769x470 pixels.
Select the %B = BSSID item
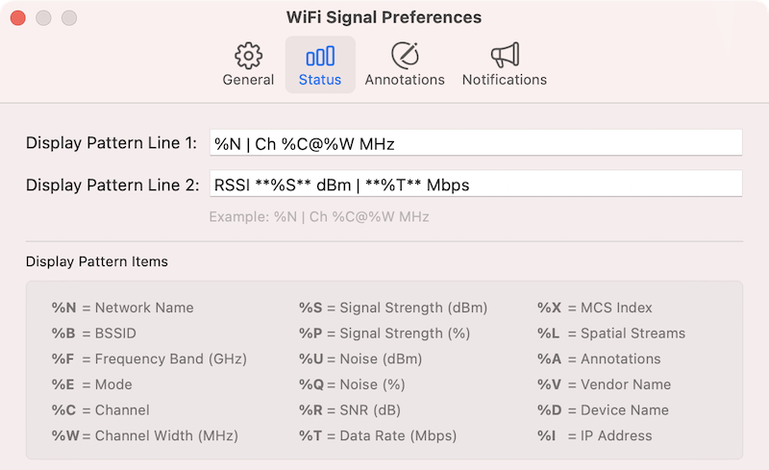coord(93,334)
